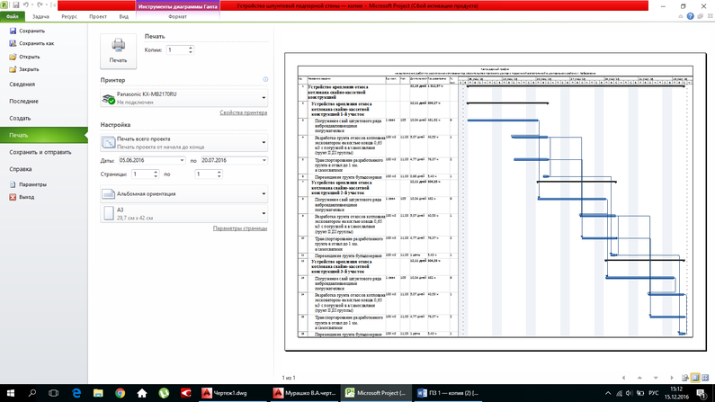
Task: Switch preview to multiple pages view
Action: (x=704, y=378)
